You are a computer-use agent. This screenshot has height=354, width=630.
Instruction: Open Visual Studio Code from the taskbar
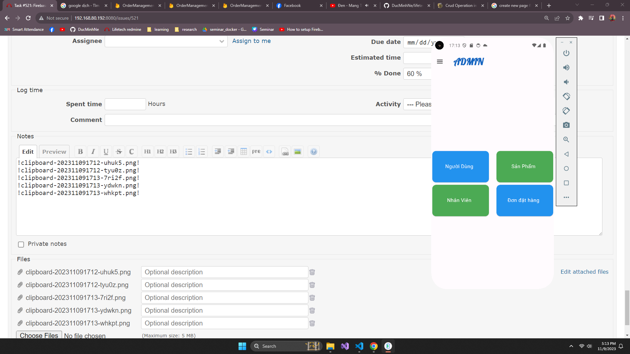point(359,346)
